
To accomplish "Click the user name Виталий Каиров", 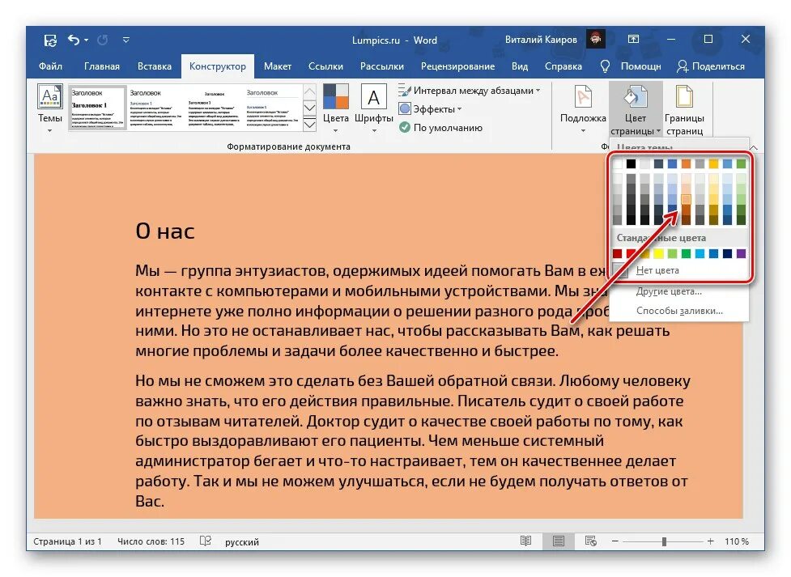I will (x=541, y=40).
